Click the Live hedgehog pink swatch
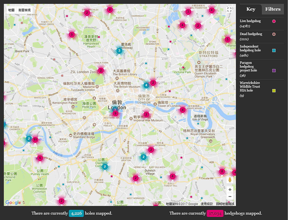This screenshot has width=288, height=220. (x=274, y=21)
